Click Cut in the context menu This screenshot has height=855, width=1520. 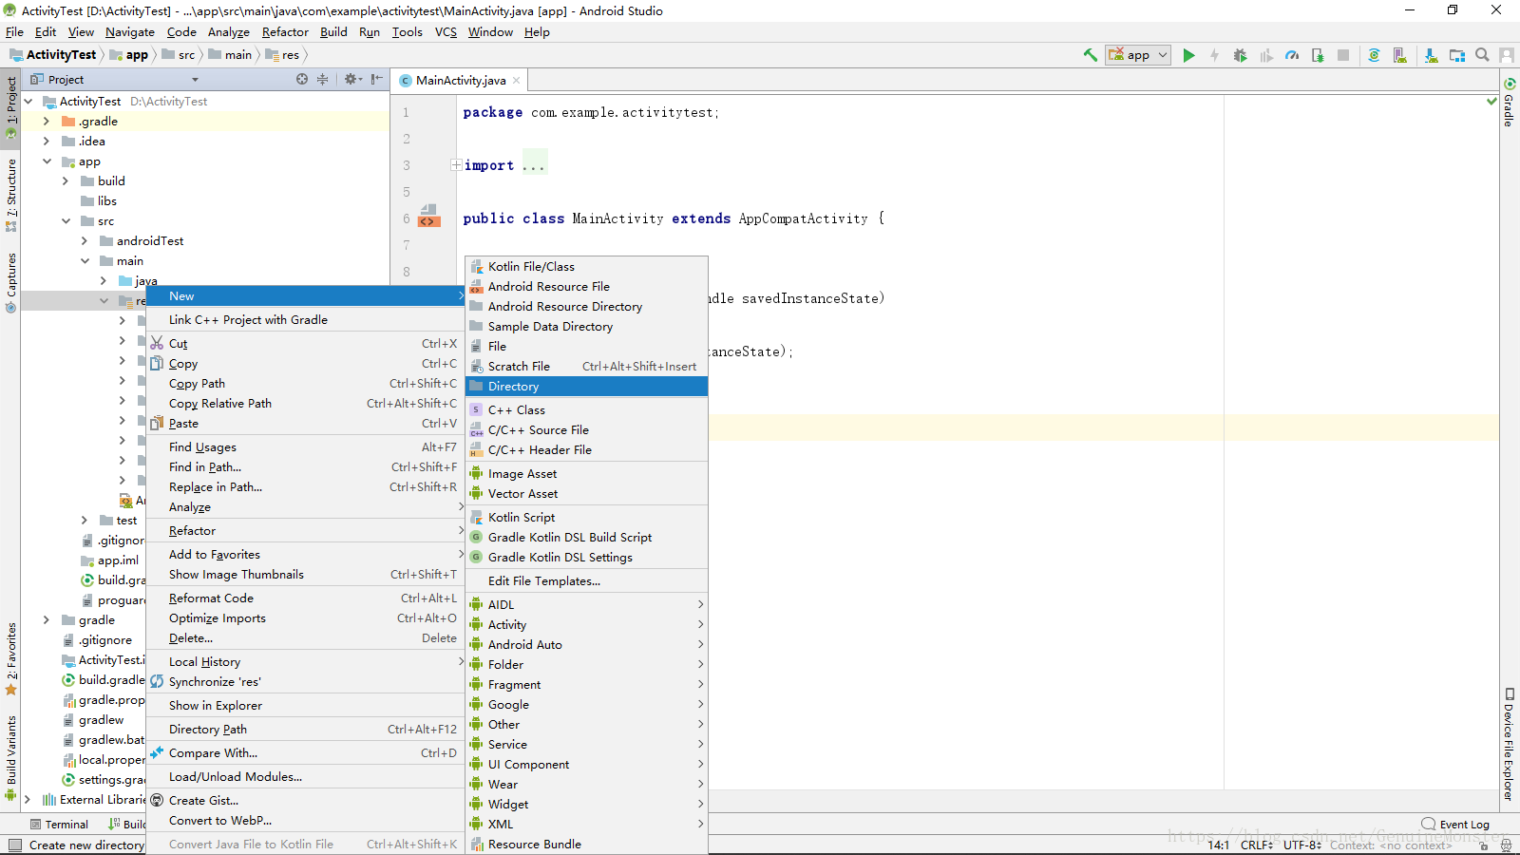click(305, 344)
